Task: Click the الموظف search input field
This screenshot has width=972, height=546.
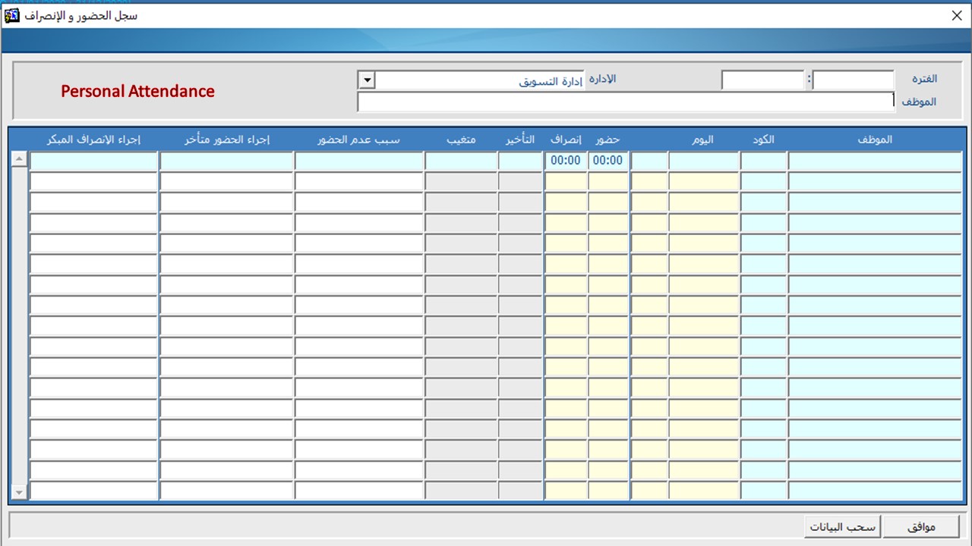Action: pos(626,102)
